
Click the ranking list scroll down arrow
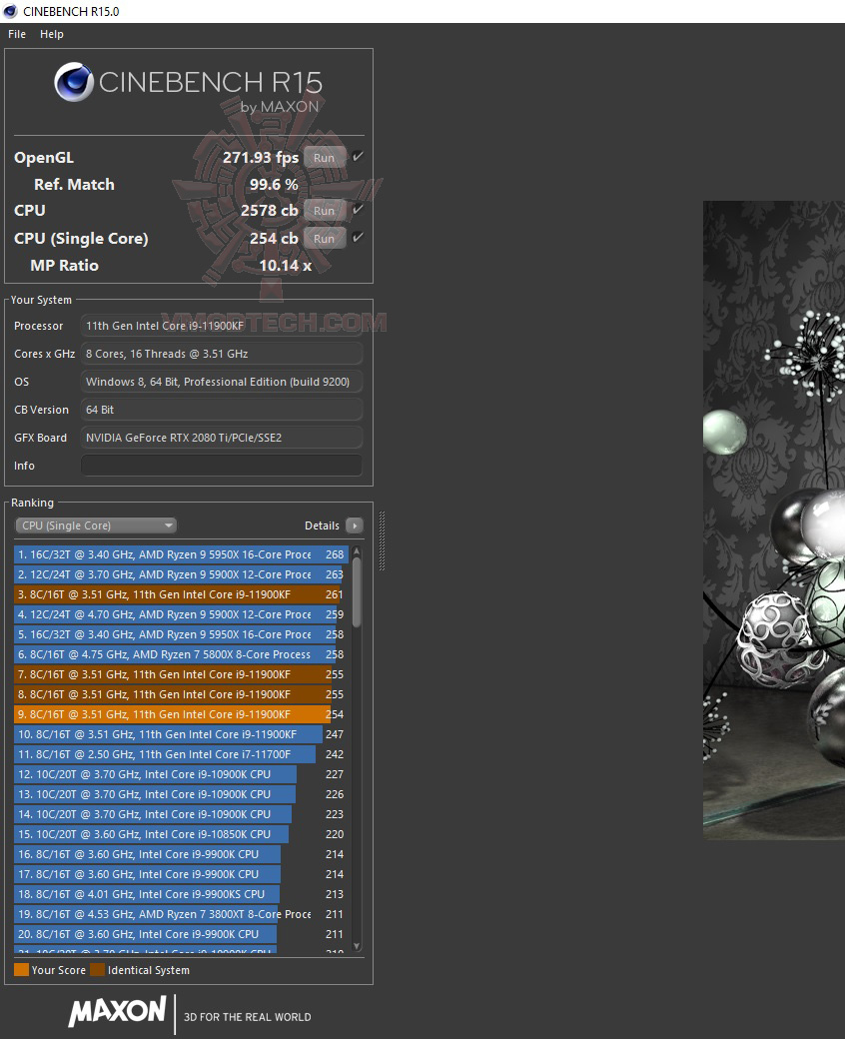357,946
